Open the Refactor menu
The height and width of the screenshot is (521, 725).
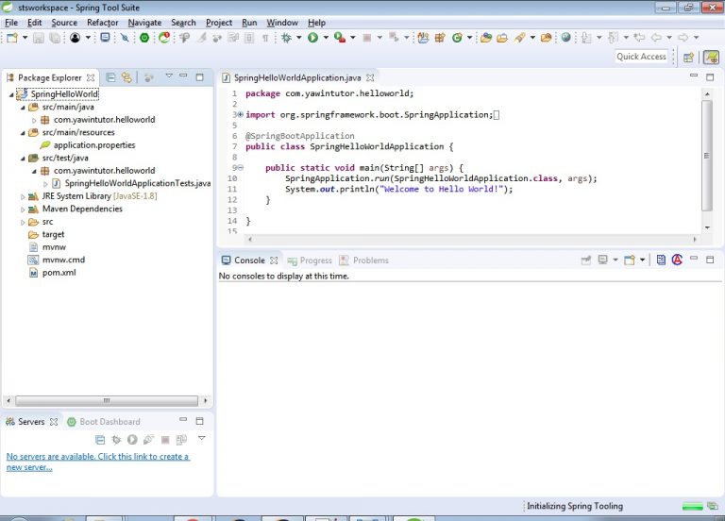pos(102,23)
